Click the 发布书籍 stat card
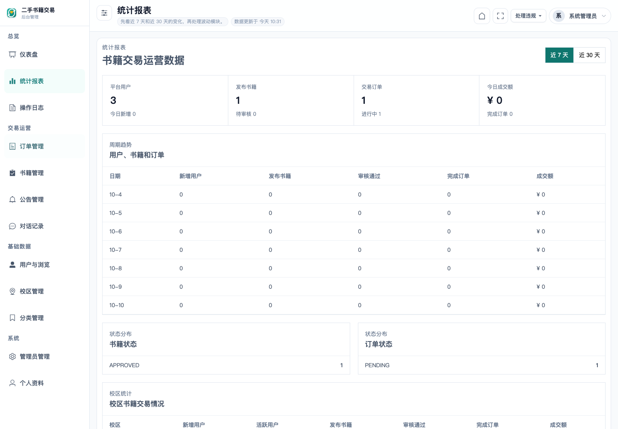Image resolution: width=618 pixels, height=429 pixels. click(x=291, y=100)
